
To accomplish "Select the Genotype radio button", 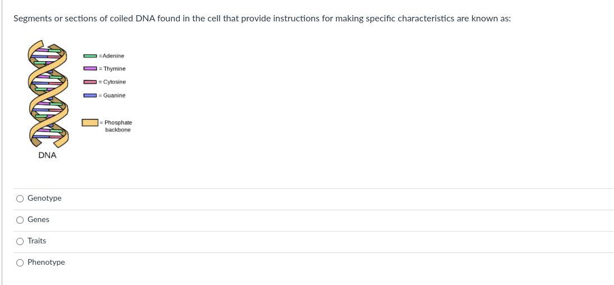I will click(x=20, y=198).
